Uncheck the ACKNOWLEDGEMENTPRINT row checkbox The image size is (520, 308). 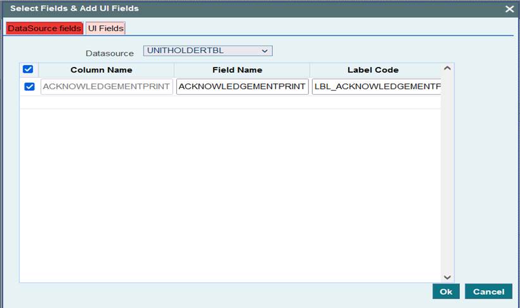pyautogui.click(x=30, y=86)
